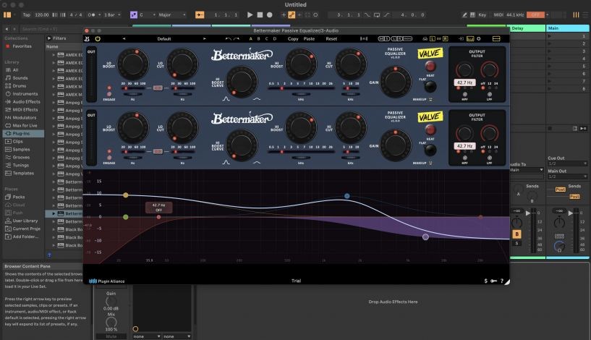Click the help question mark icon
Viewport: 591px width, 340px height.
pos(501,281)
